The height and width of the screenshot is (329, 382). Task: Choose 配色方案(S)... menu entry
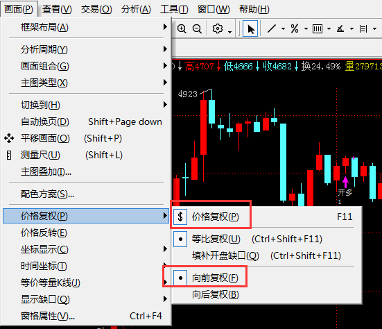coord(86,194)
